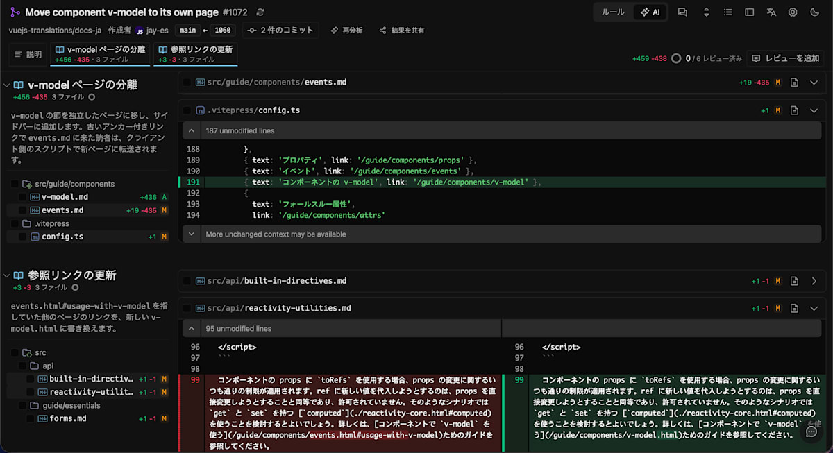Click the api folder icon in sidebar

point(34,366)
